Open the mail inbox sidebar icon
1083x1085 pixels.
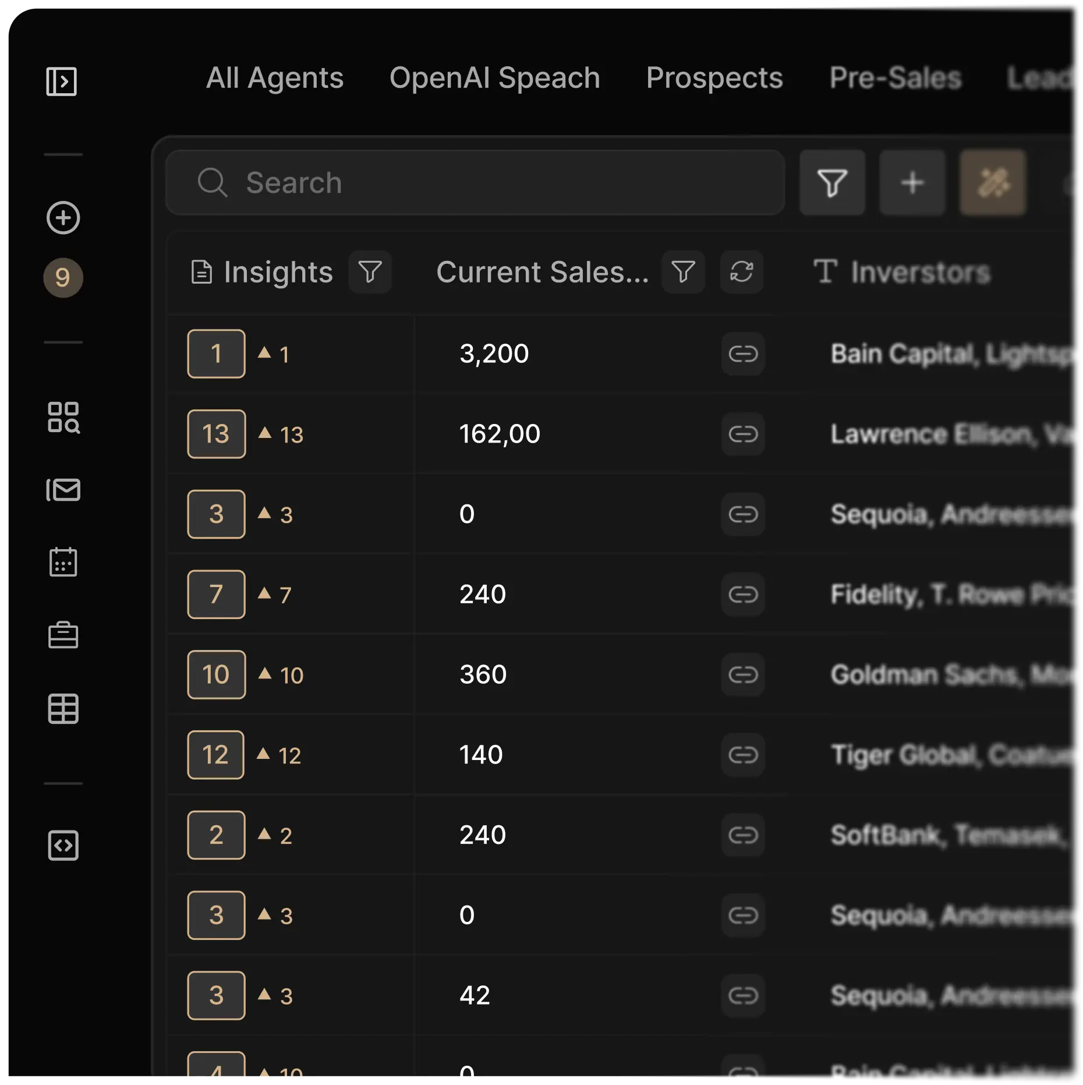(x=63, y=490)
